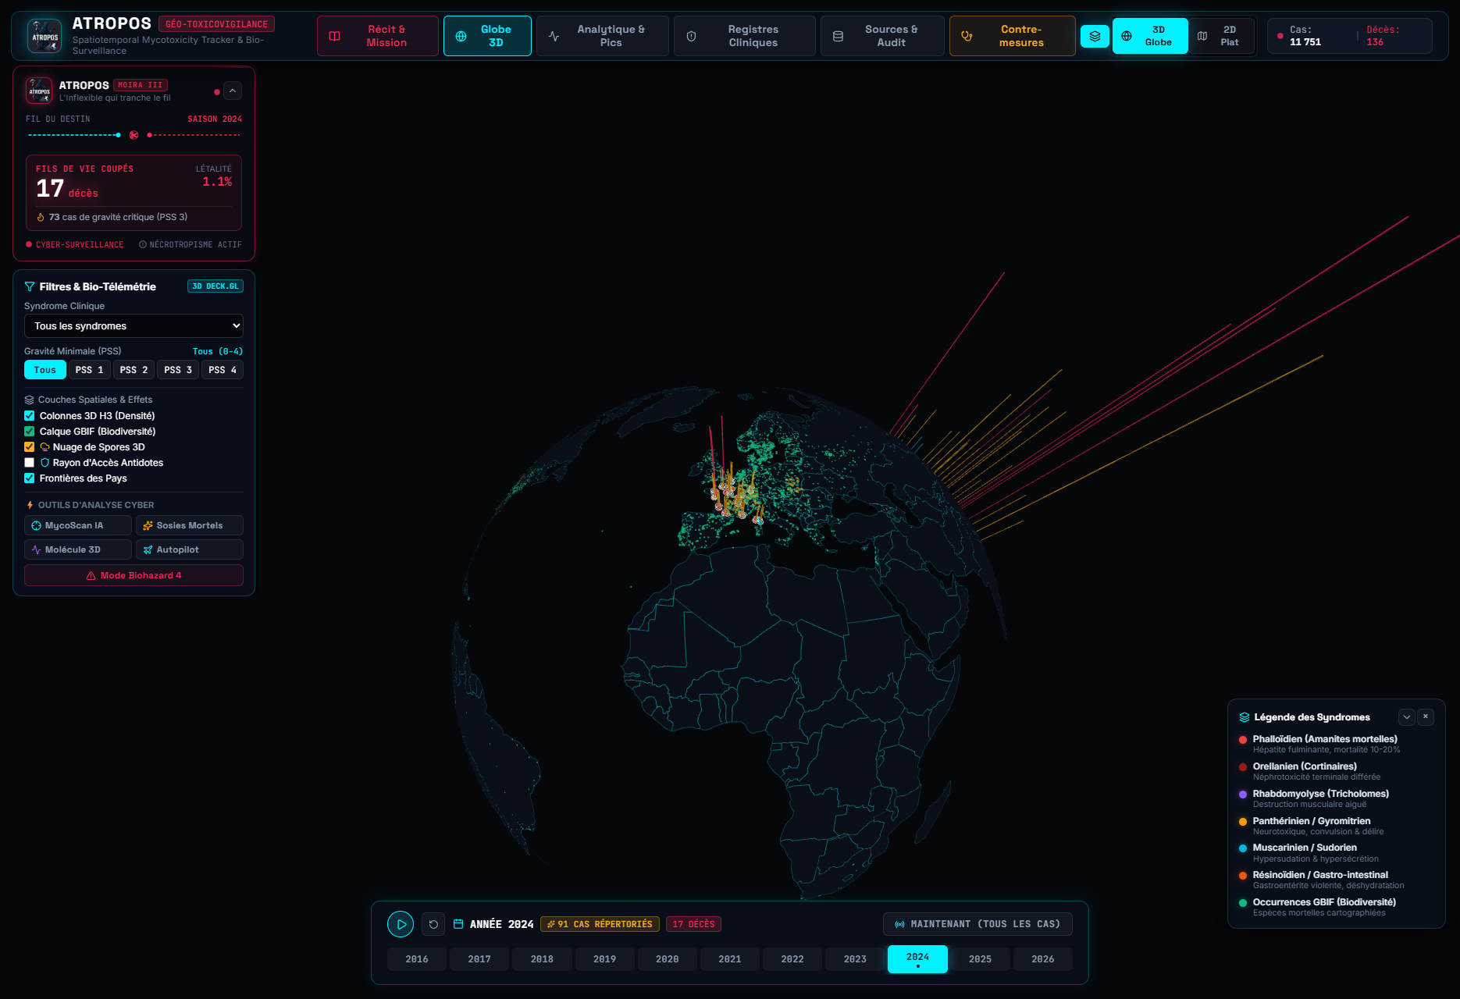1460x999 pixels.
Task: Click the red status dot in ATROPOS card
Action: click(216, 92)
